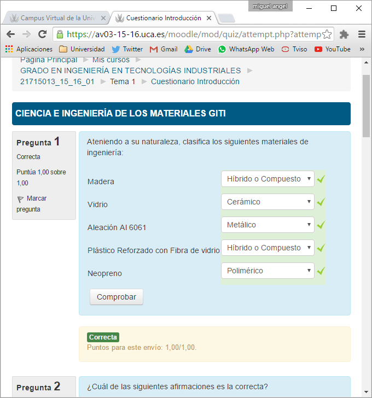
Task: Switch to the Campus Virtual de la Univ tab
Action: pos(56,17)
